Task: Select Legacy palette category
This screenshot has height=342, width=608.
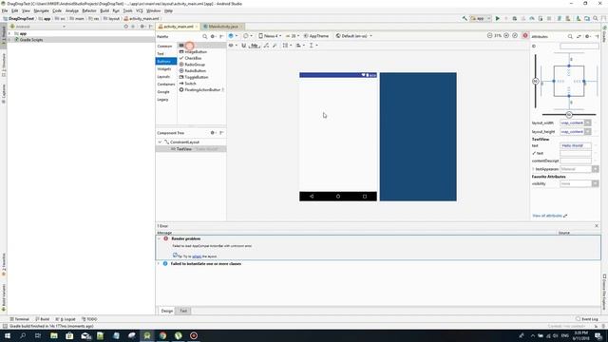Action: (162, 100)
